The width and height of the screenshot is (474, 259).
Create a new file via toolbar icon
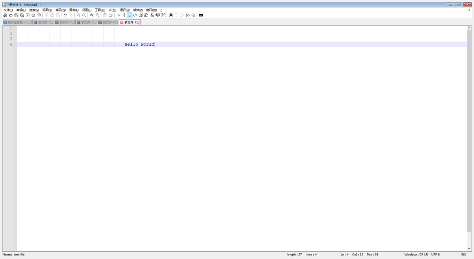5,15
